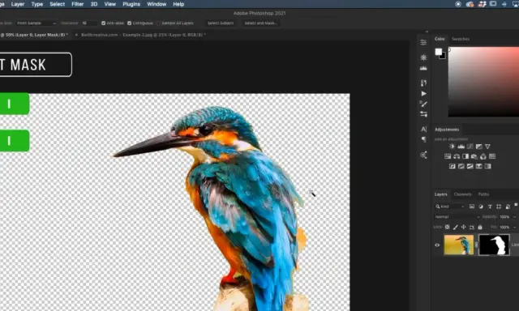519x311 pixels.
Task: Filter layers by adjustment layers icon
Action: tap(481, 207)
